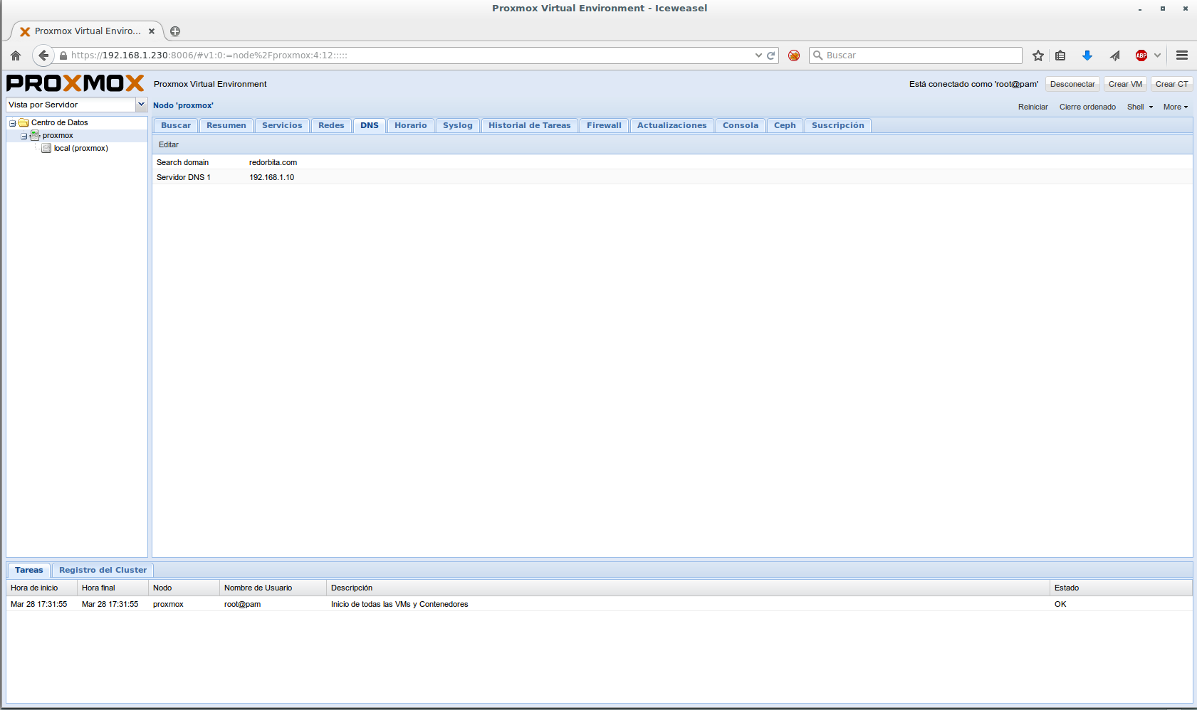
Task: Click the local (proxmox) storage icon
Action: pos(46,149)
